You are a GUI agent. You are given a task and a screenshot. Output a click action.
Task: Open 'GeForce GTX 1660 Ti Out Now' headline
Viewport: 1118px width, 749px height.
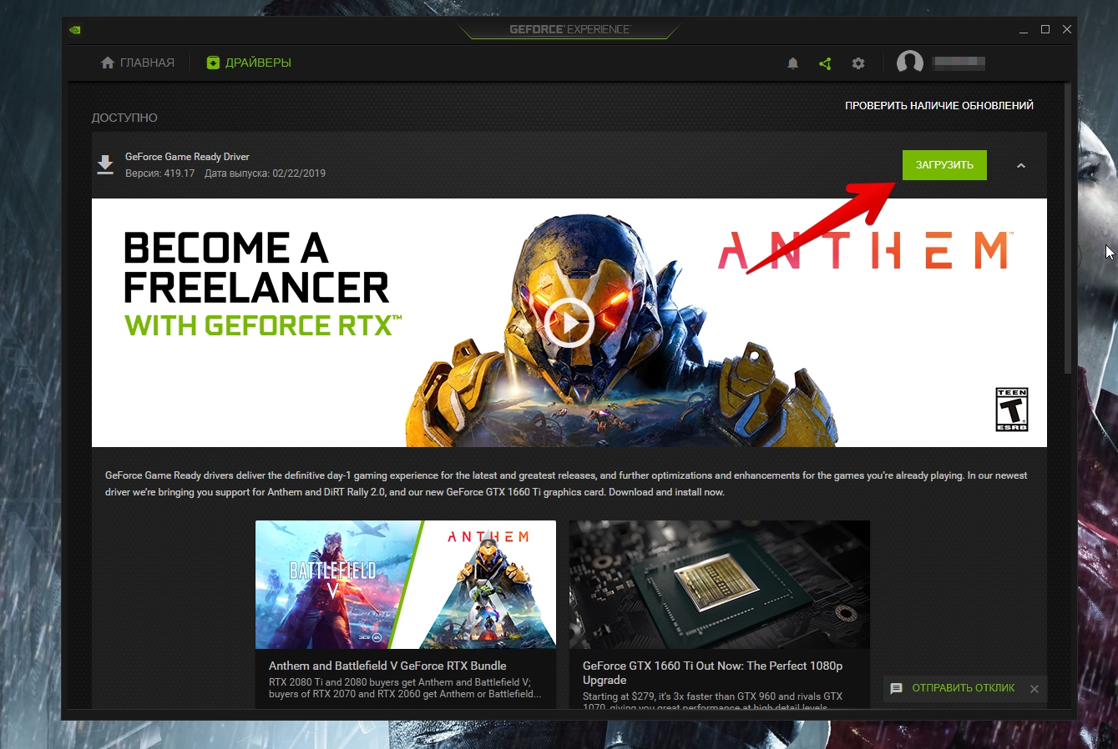pos(712,672)
